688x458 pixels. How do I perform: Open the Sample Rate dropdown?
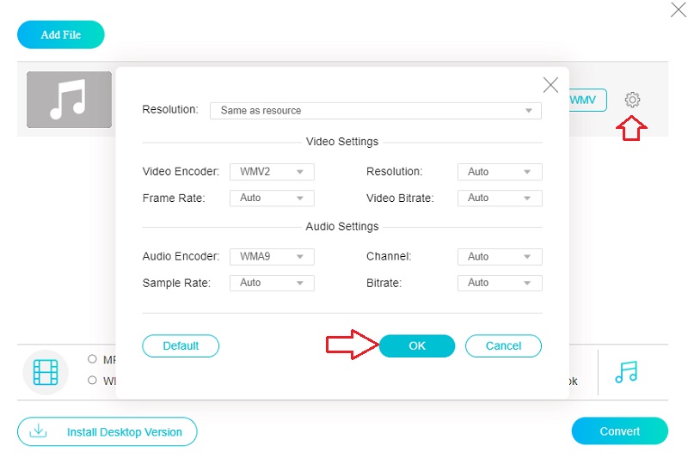(271, 283)
